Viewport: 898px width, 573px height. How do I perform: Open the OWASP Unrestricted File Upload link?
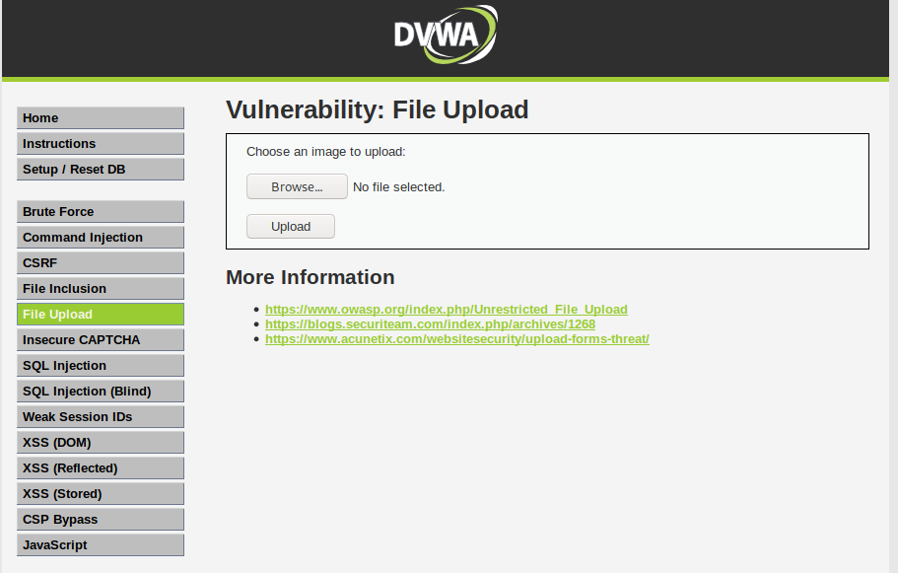[x=447, y=310]
